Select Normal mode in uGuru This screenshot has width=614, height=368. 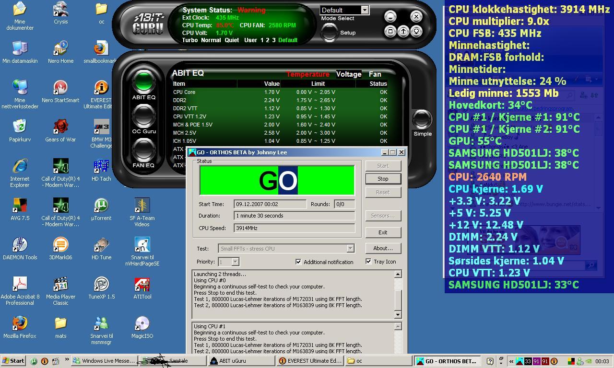click(x=211, y=40)
